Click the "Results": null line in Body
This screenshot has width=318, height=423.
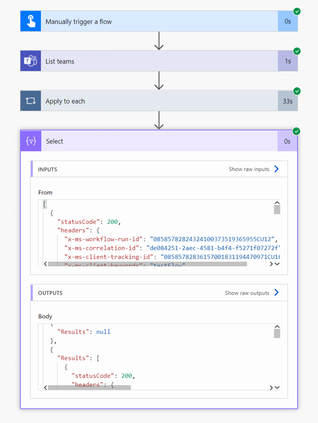84,332
